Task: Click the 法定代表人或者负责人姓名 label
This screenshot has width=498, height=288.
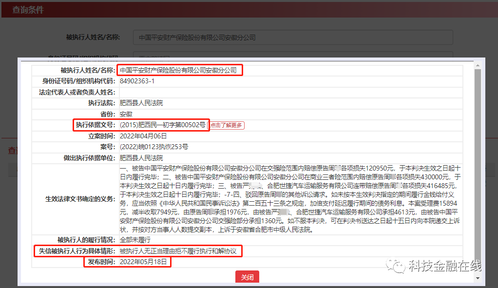Action: pyautogui.click(x=77, y=92)
